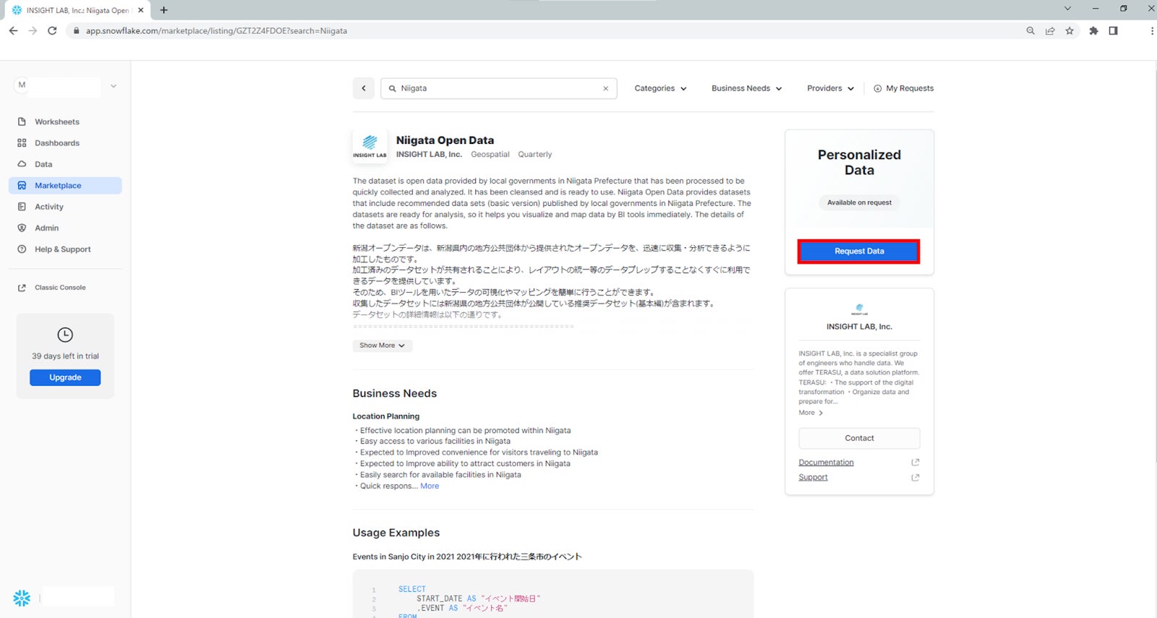Click the Quarterly tag
This screenshot has height=618, width=1157.
(534, 155)
